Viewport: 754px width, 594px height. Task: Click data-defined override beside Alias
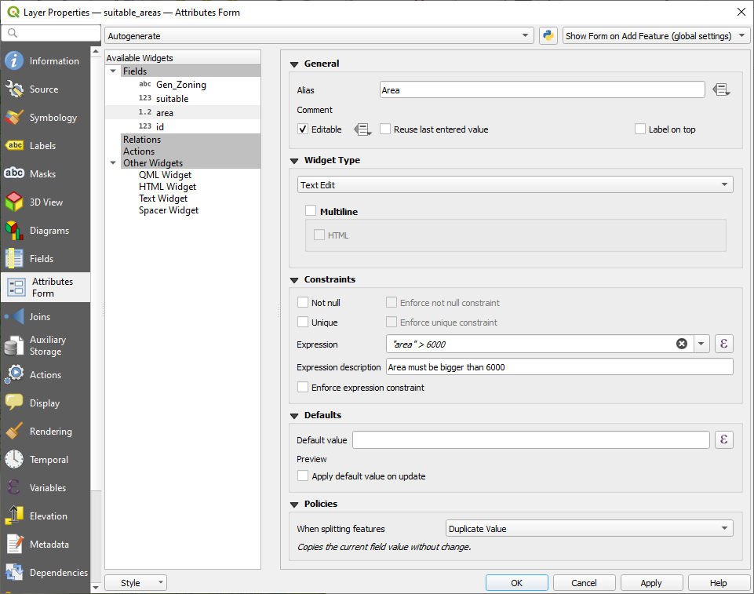[x=721, y=89]
